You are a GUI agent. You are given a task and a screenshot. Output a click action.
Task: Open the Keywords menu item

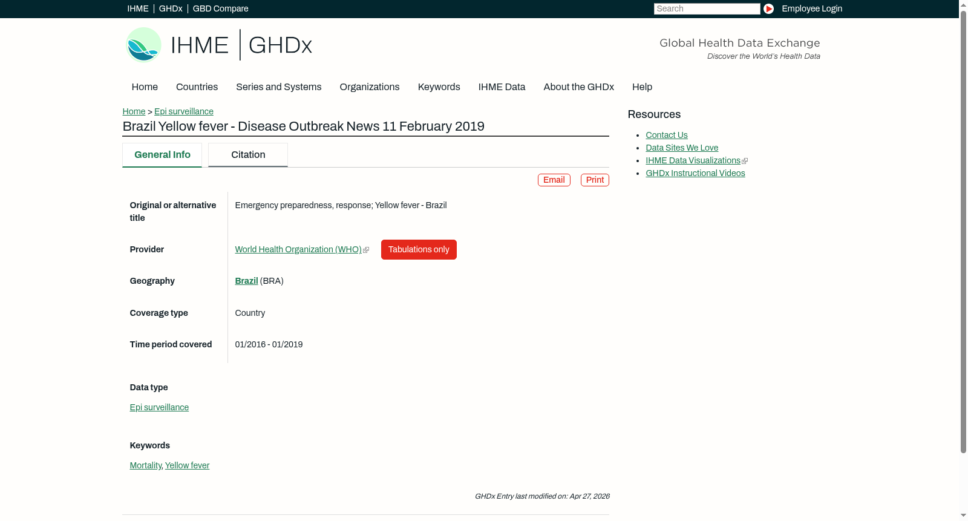pos(439,87)
